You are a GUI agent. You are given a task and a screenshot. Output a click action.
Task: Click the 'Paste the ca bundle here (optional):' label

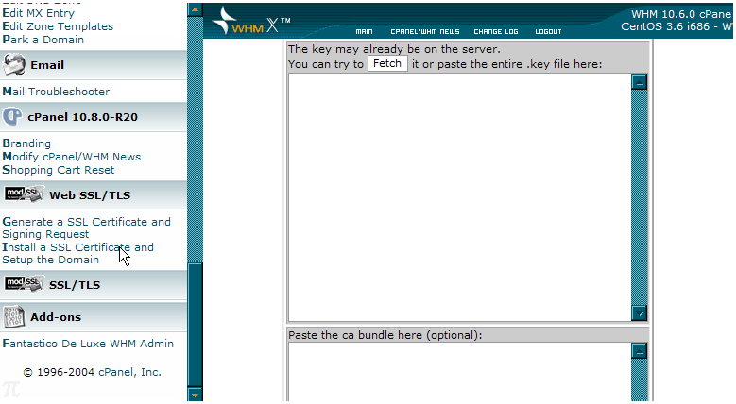tap(385, 335)
